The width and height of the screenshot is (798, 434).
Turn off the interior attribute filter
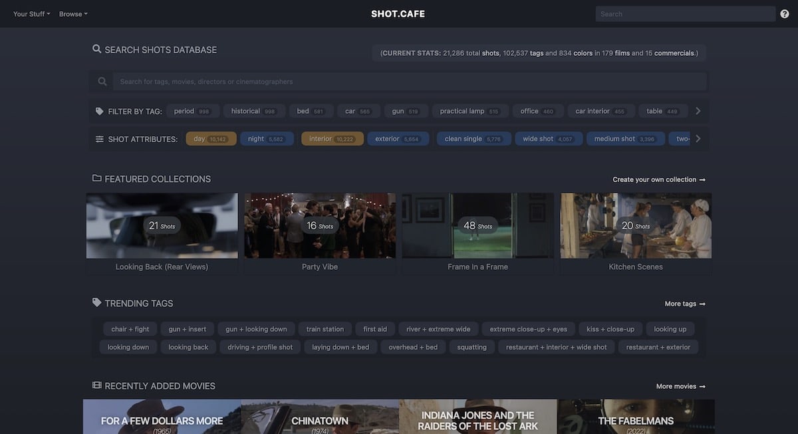332,138
